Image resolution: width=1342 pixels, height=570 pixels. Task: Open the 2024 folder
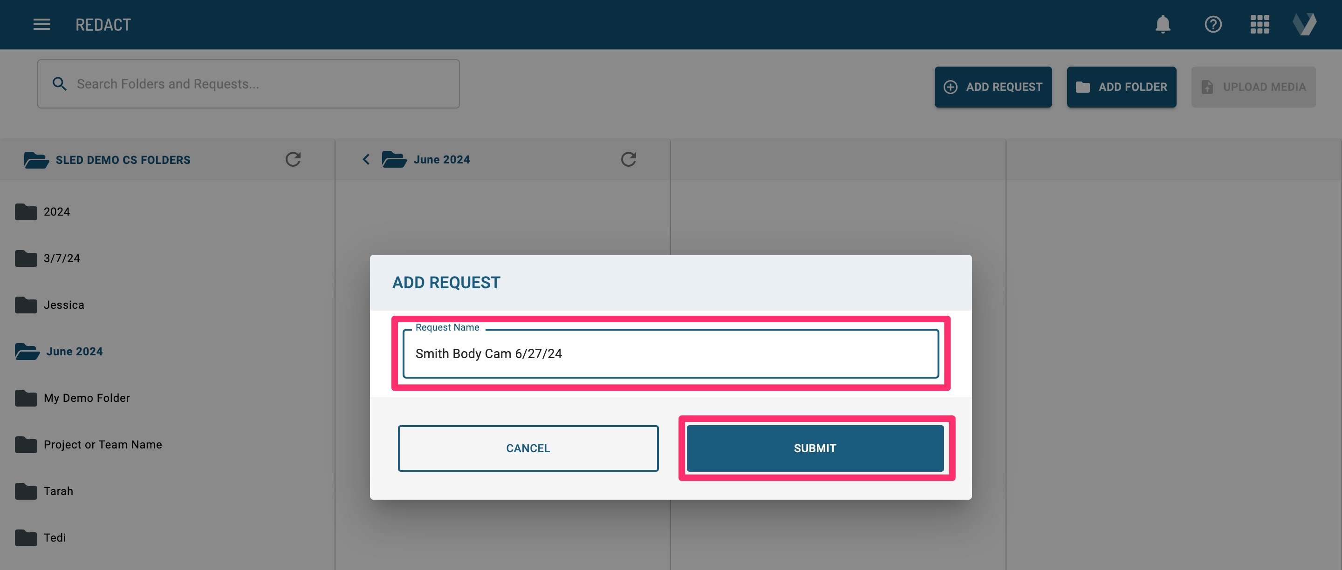(x=56, y=212)
